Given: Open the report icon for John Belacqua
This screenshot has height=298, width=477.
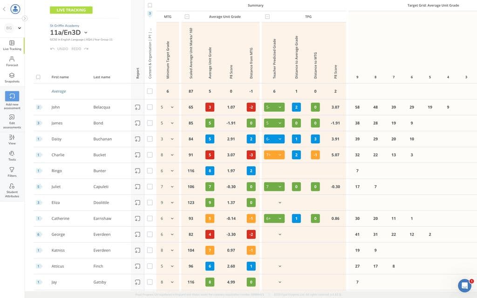Looking at the screenshot, I should pos(137,107).
